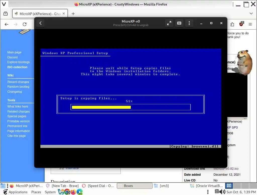Select the first workspace switcher cell

tap(229, 186)
